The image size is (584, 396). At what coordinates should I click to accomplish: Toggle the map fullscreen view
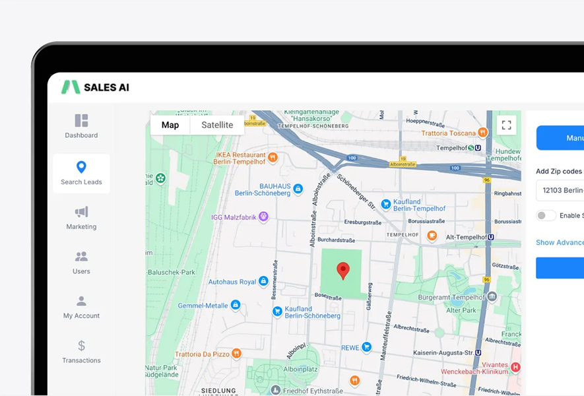(x=506, y=125)
